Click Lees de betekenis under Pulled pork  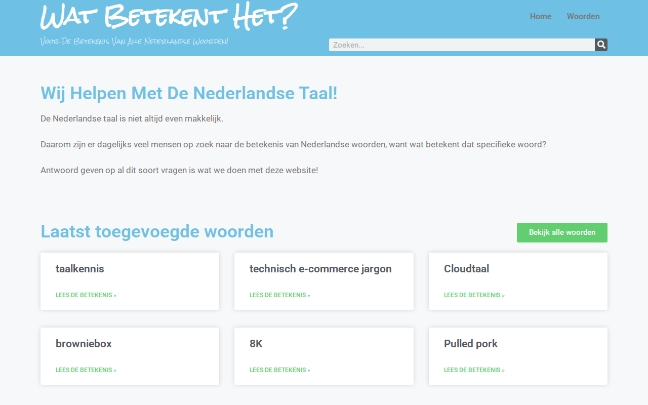coord(474,370)
